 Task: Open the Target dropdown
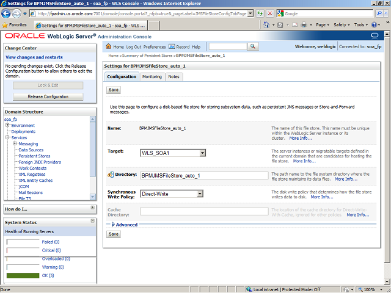pos(202,153)
